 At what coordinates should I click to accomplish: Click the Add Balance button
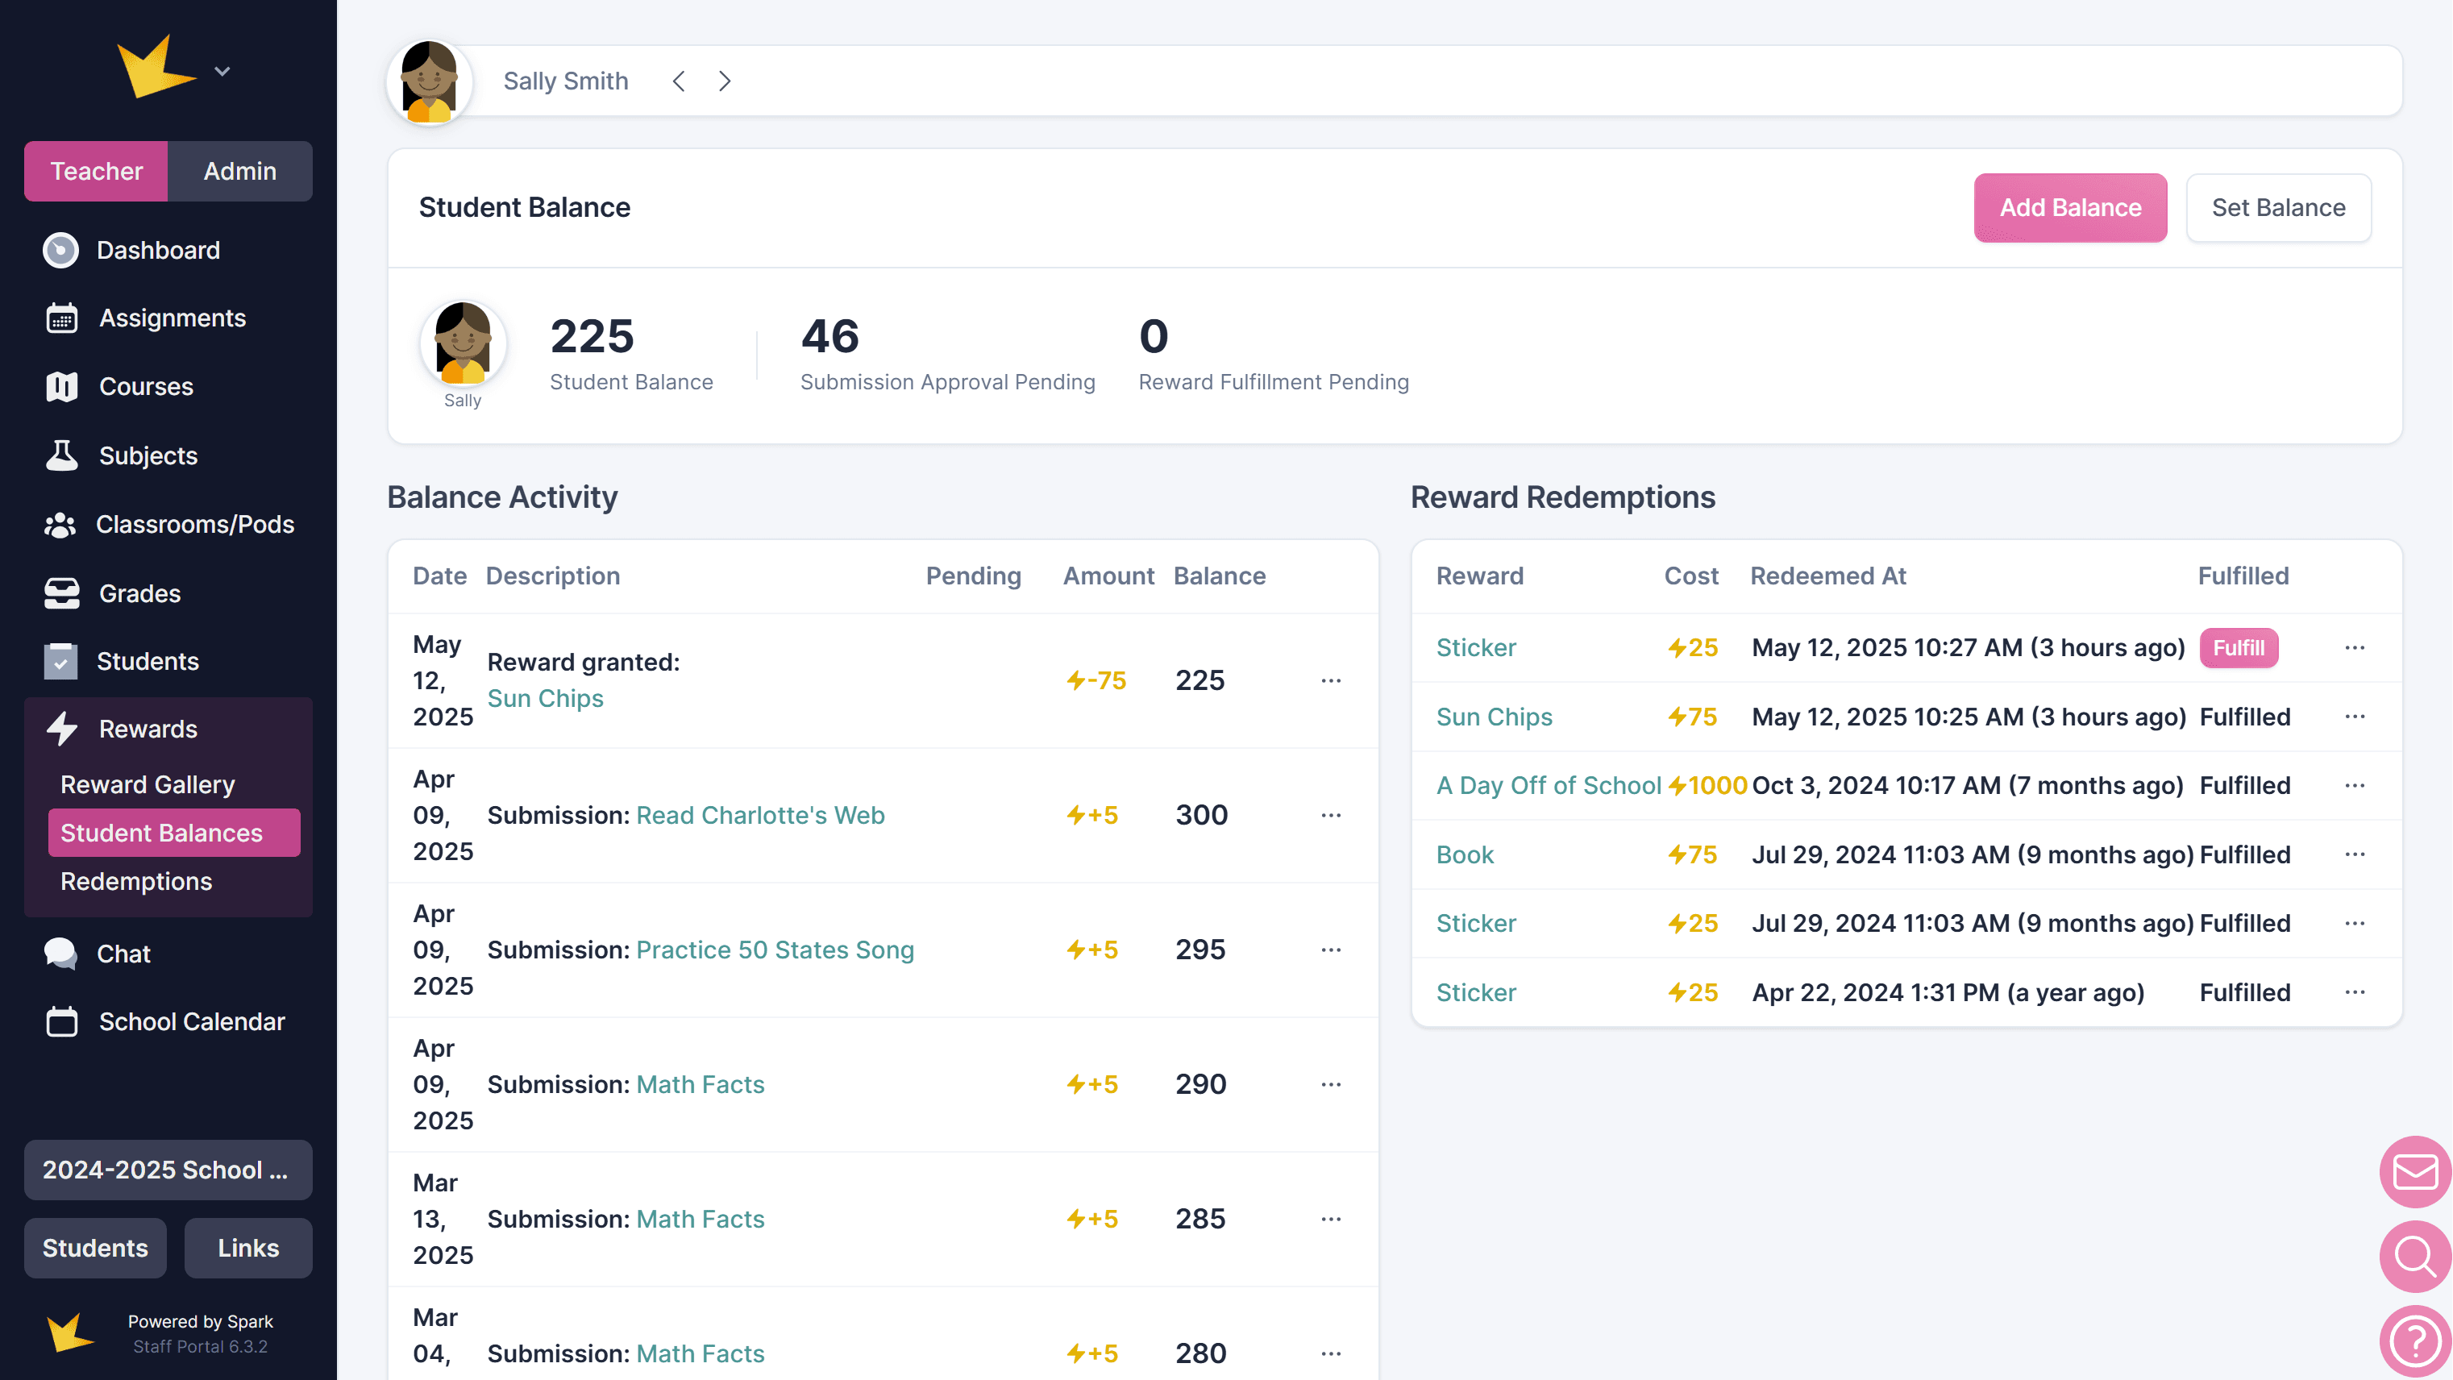tap(2070, 208)
